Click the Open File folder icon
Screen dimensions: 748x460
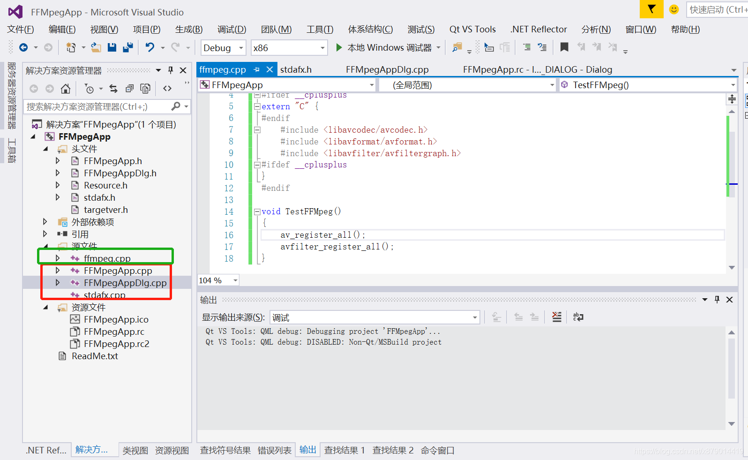click(x=96, y=47)
